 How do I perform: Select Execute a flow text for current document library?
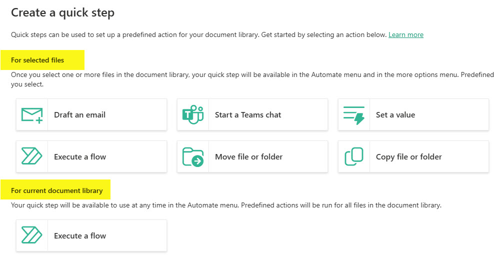80,236
